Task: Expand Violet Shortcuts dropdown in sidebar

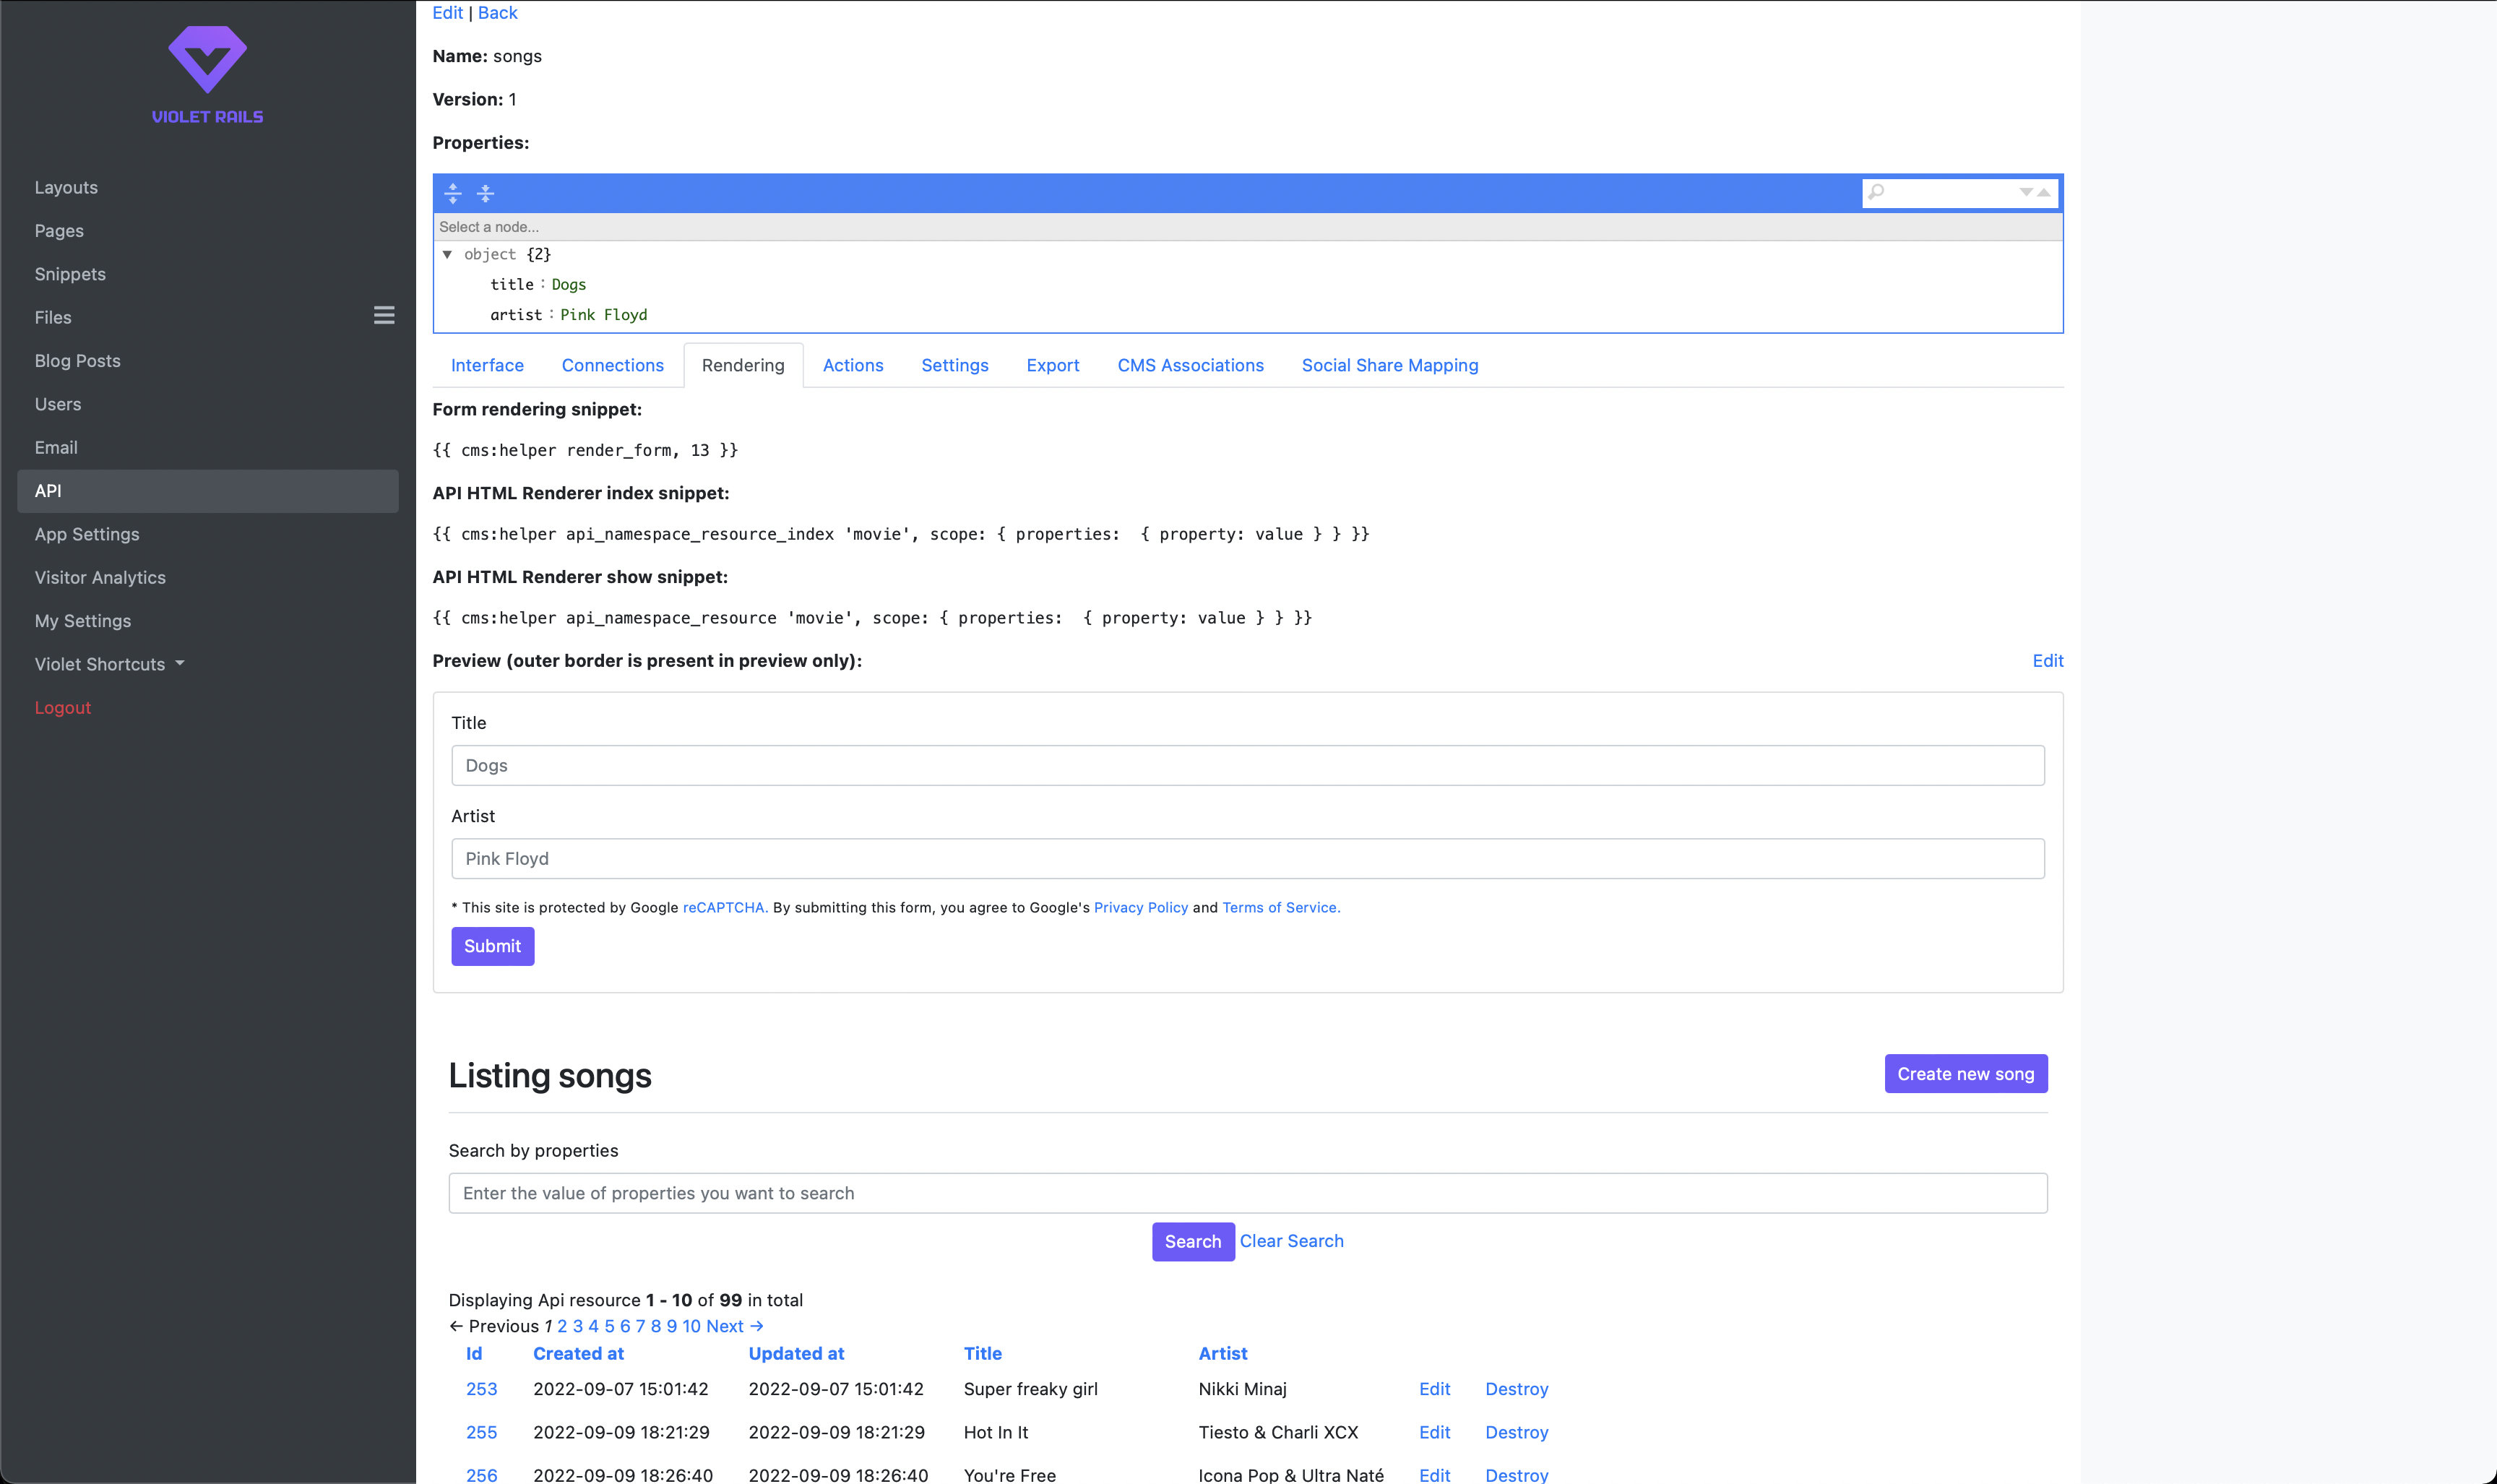Action: (x=113, y=664)
